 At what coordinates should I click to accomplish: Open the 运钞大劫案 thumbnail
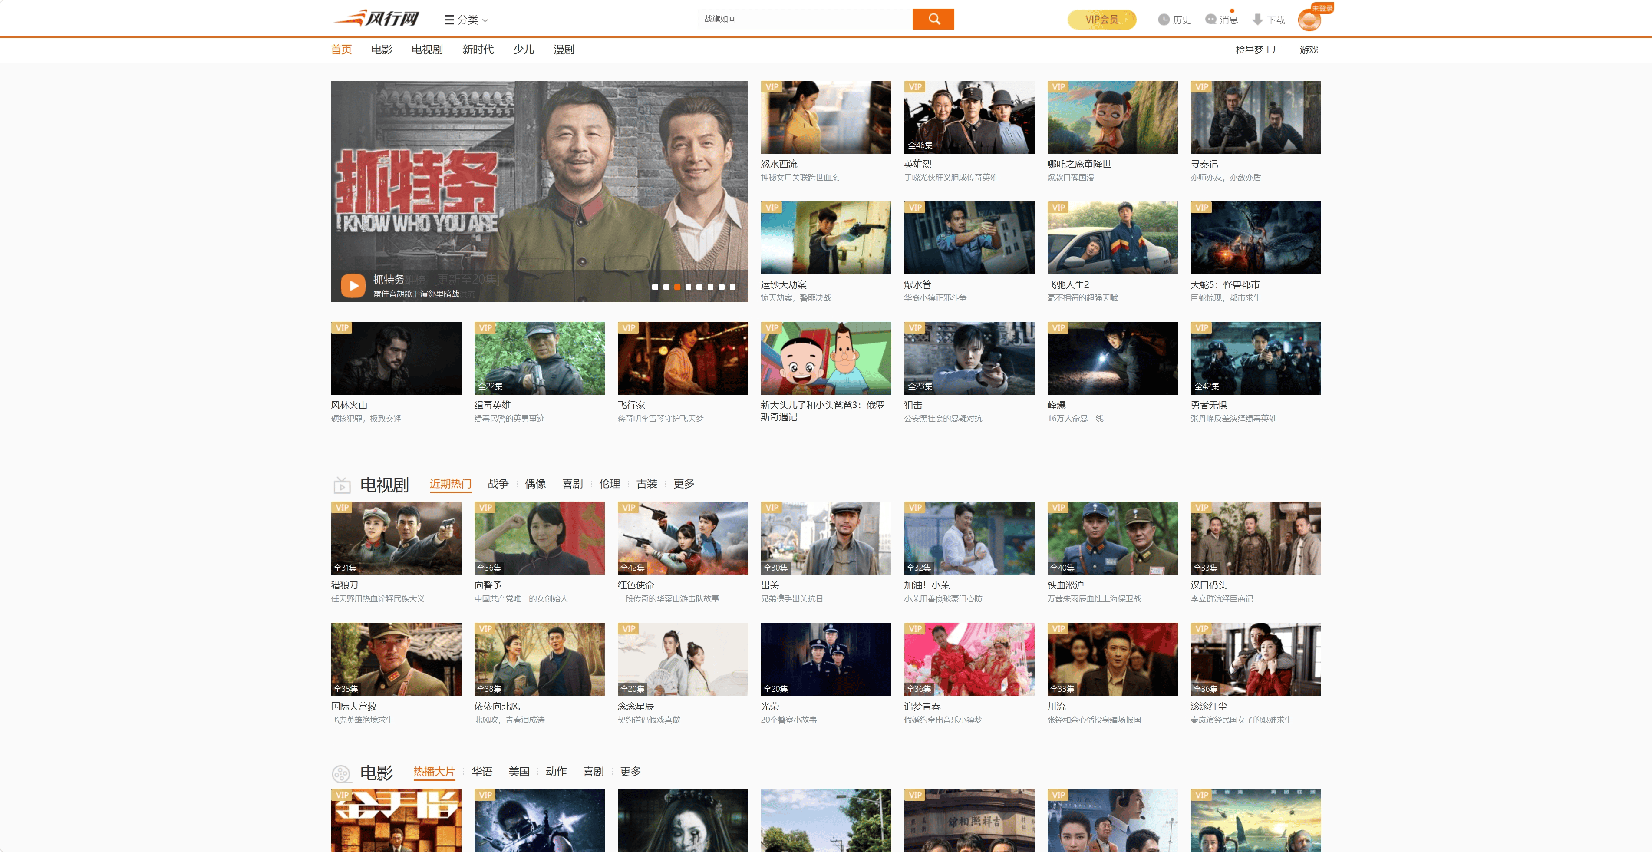tap(826, 238)
